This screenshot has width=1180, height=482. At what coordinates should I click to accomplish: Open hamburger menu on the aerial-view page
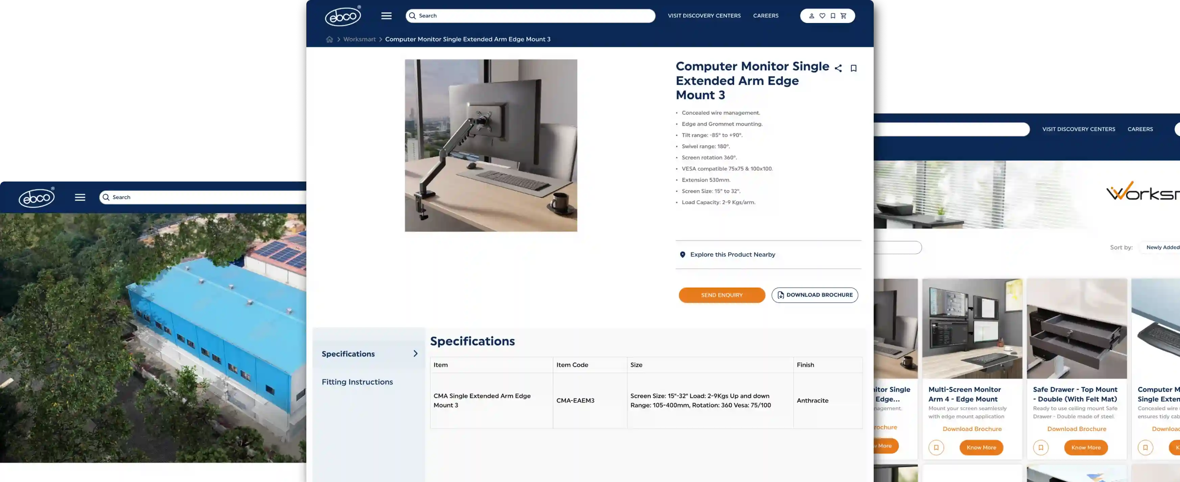[x=80, y=197]
